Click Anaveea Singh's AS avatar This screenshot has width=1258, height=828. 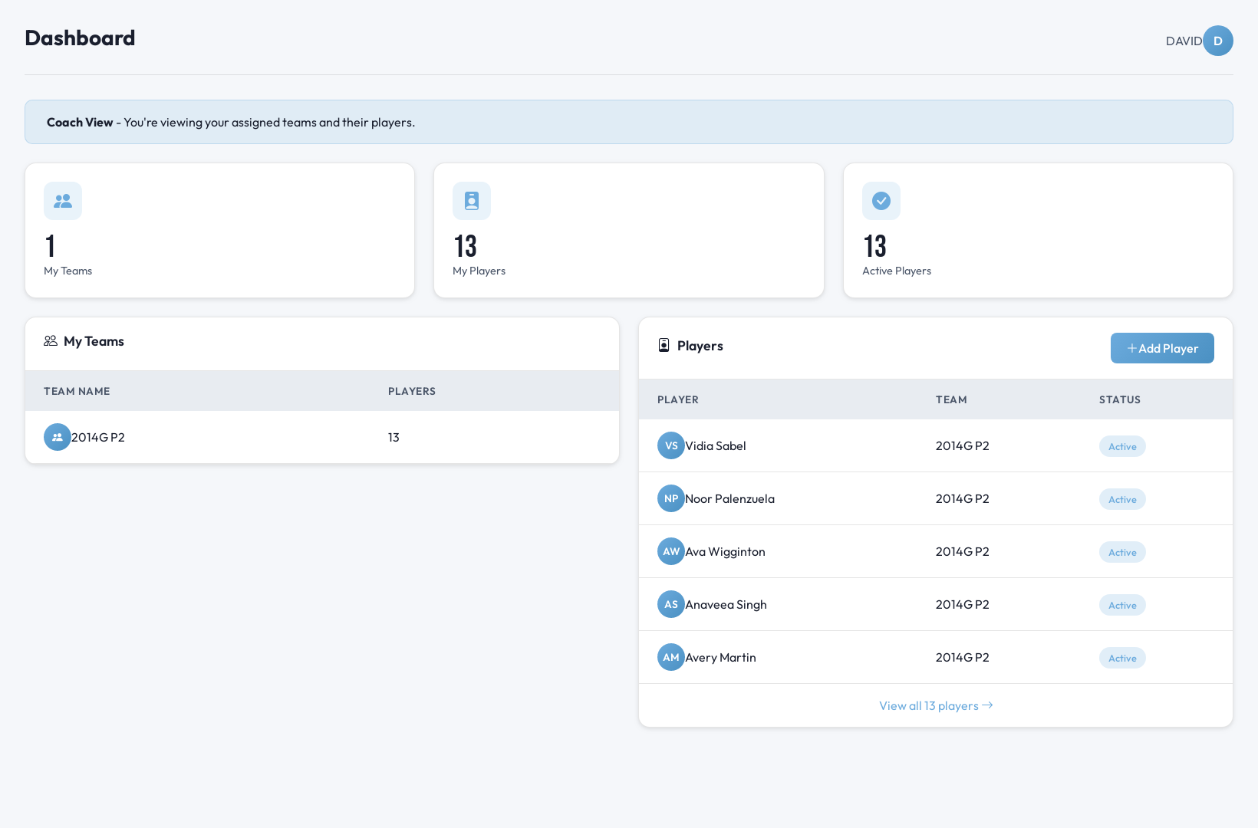pos(671,604)
